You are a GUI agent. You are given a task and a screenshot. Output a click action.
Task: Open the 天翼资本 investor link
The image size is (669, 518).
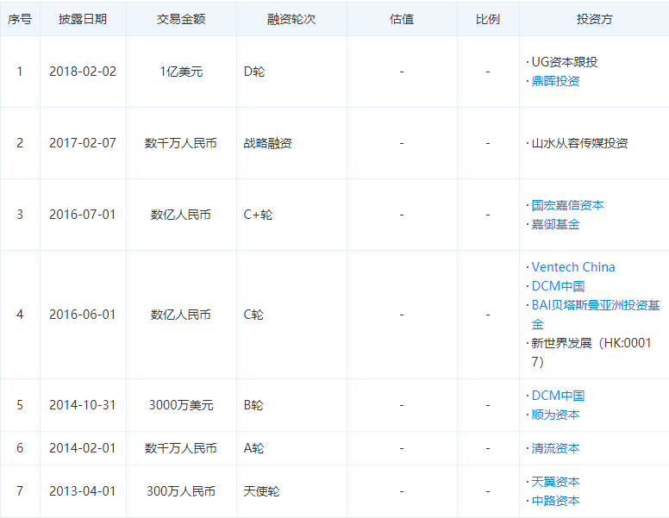555,482
